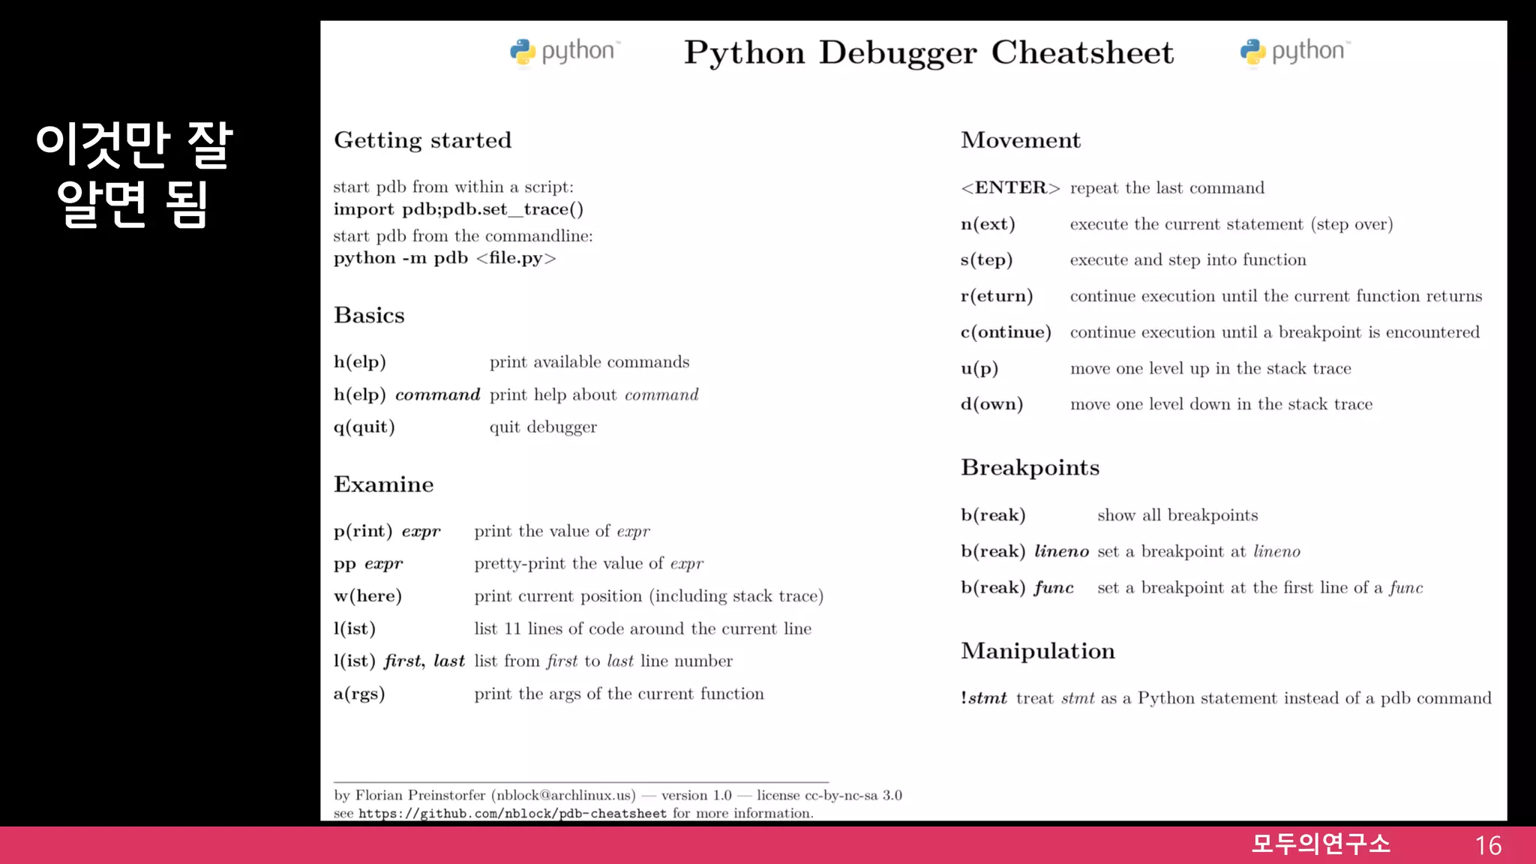
Task: Click the Examine section heading
Action: 383,484
